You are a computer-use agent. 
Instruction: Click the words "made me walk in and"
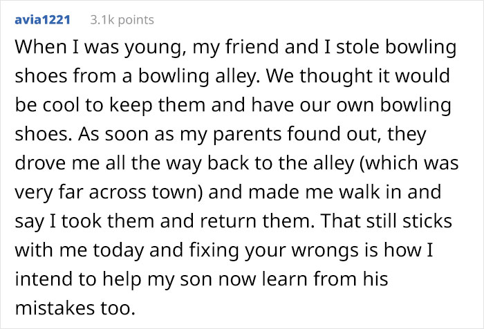(345, 192)
